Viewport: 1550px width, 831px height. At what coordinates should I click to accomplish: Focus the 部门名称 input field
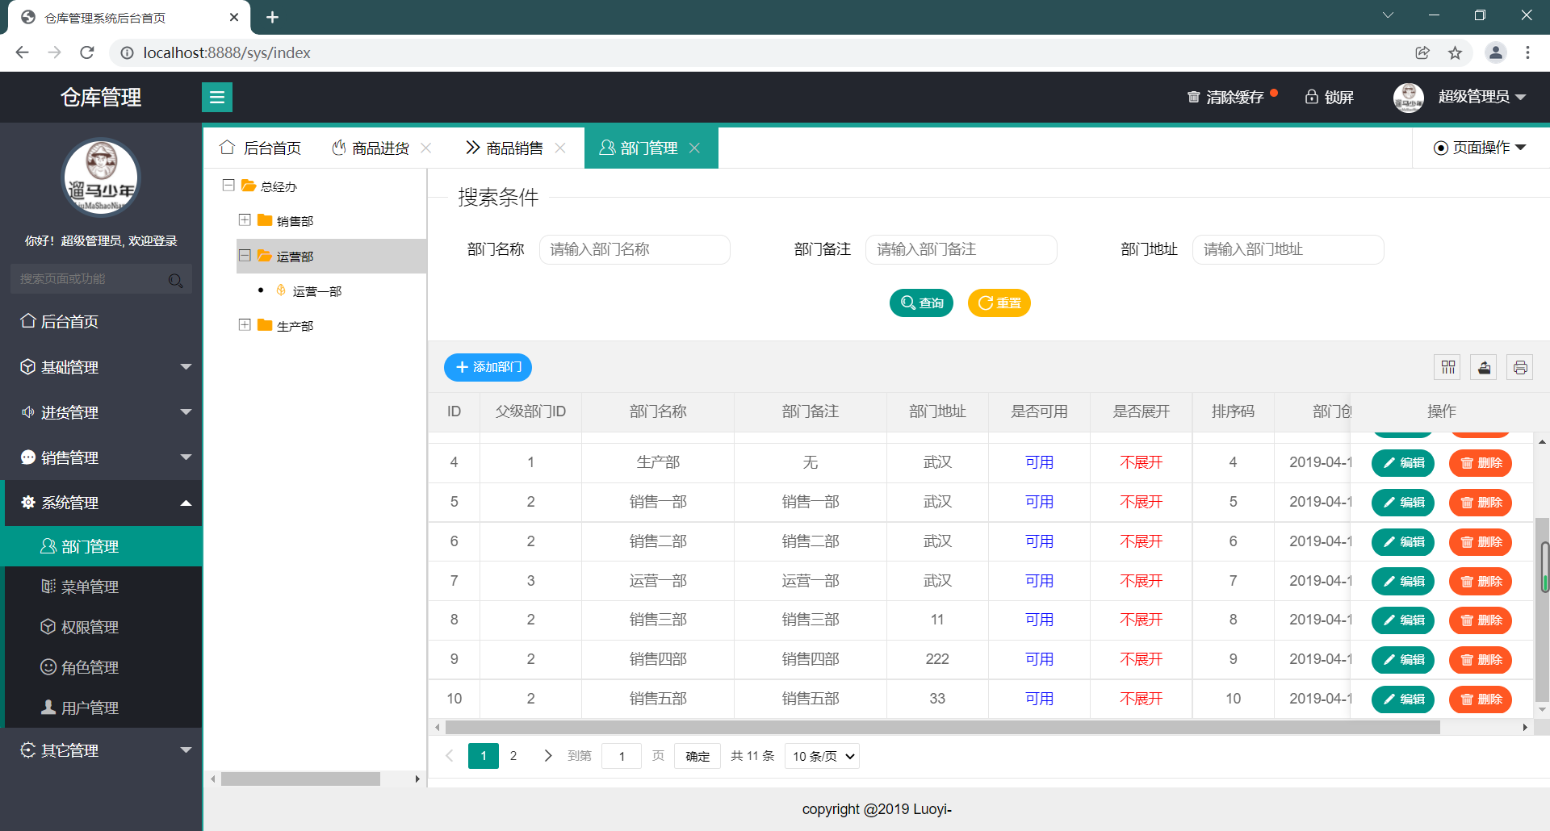[x=635, y=249]
